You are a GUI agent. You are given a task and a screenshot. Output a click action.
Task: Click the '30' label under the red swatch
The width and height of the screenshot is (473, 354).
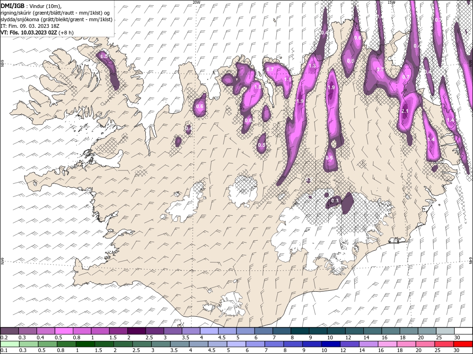(456, 351)
